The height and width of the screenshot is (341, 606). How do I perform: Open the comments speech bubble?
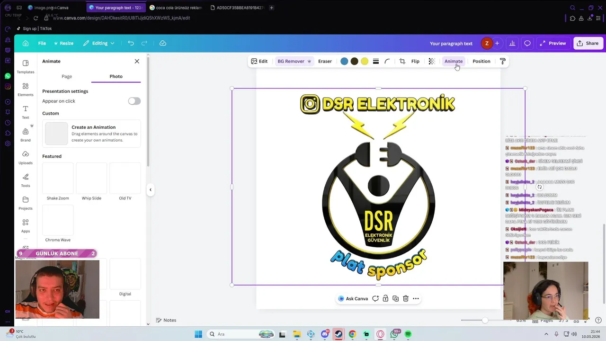pyautogui.click(x=527, y=43)
